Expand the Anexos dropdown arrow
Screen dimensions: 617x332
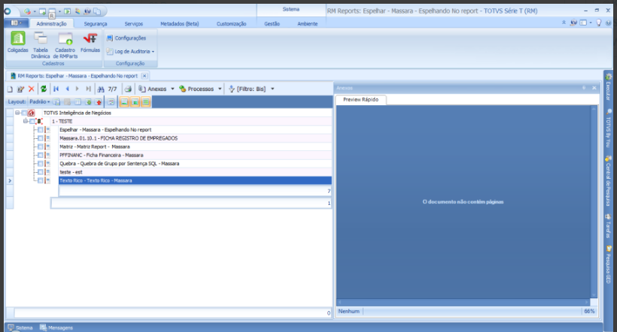click(172, 89)
